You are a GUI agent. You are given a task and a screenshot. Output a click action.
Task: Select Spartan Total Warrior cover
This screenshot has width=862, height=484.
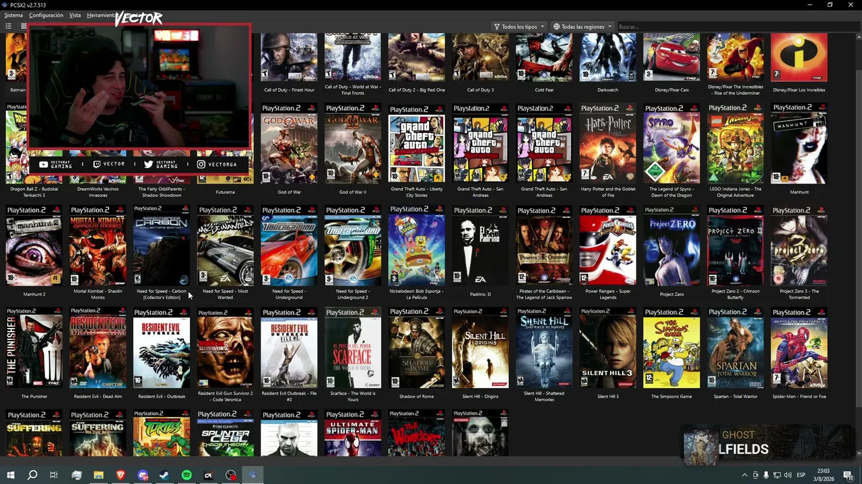click(735, 348)
